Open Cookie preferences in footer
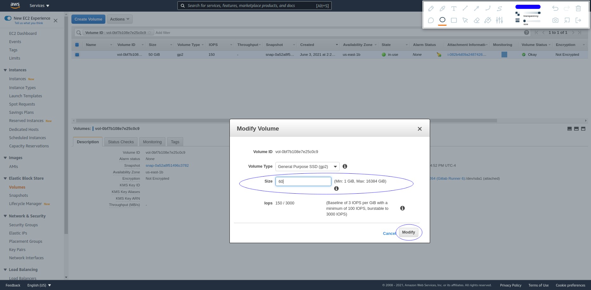Screen dimensions: 591x290 (x=570, y=285)
